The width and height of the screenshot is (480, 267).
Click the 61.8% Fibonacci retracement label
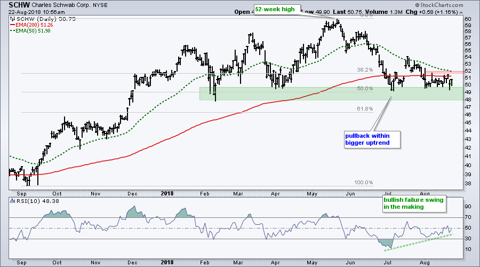coord(365,109)
